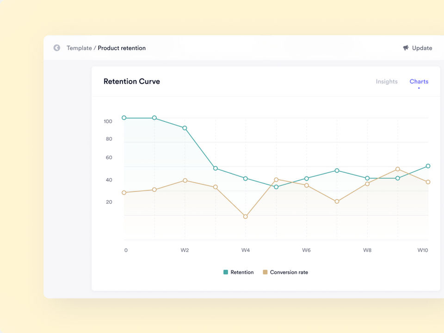Click the tan Conversion rate legend swatch

click(x=265, y=272)
